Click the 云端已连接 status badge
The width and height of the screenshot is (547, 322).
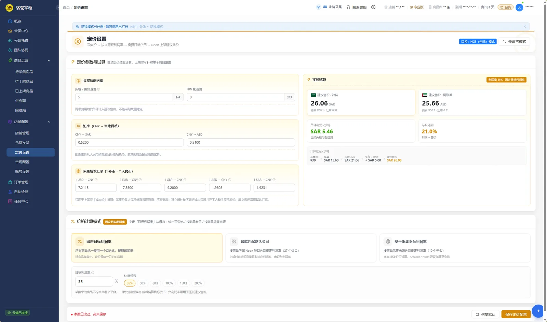point(17,313)
